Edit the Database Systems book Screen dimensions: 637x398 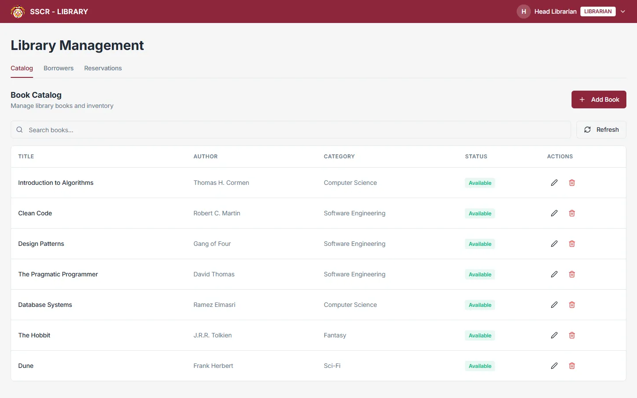pyautogui.click(x=554, y=305)
